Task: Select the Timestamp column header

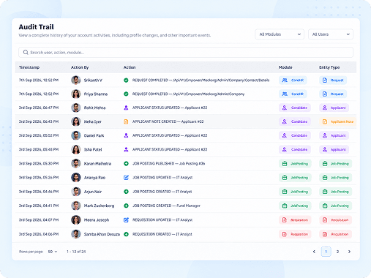Action: (29, 67)
